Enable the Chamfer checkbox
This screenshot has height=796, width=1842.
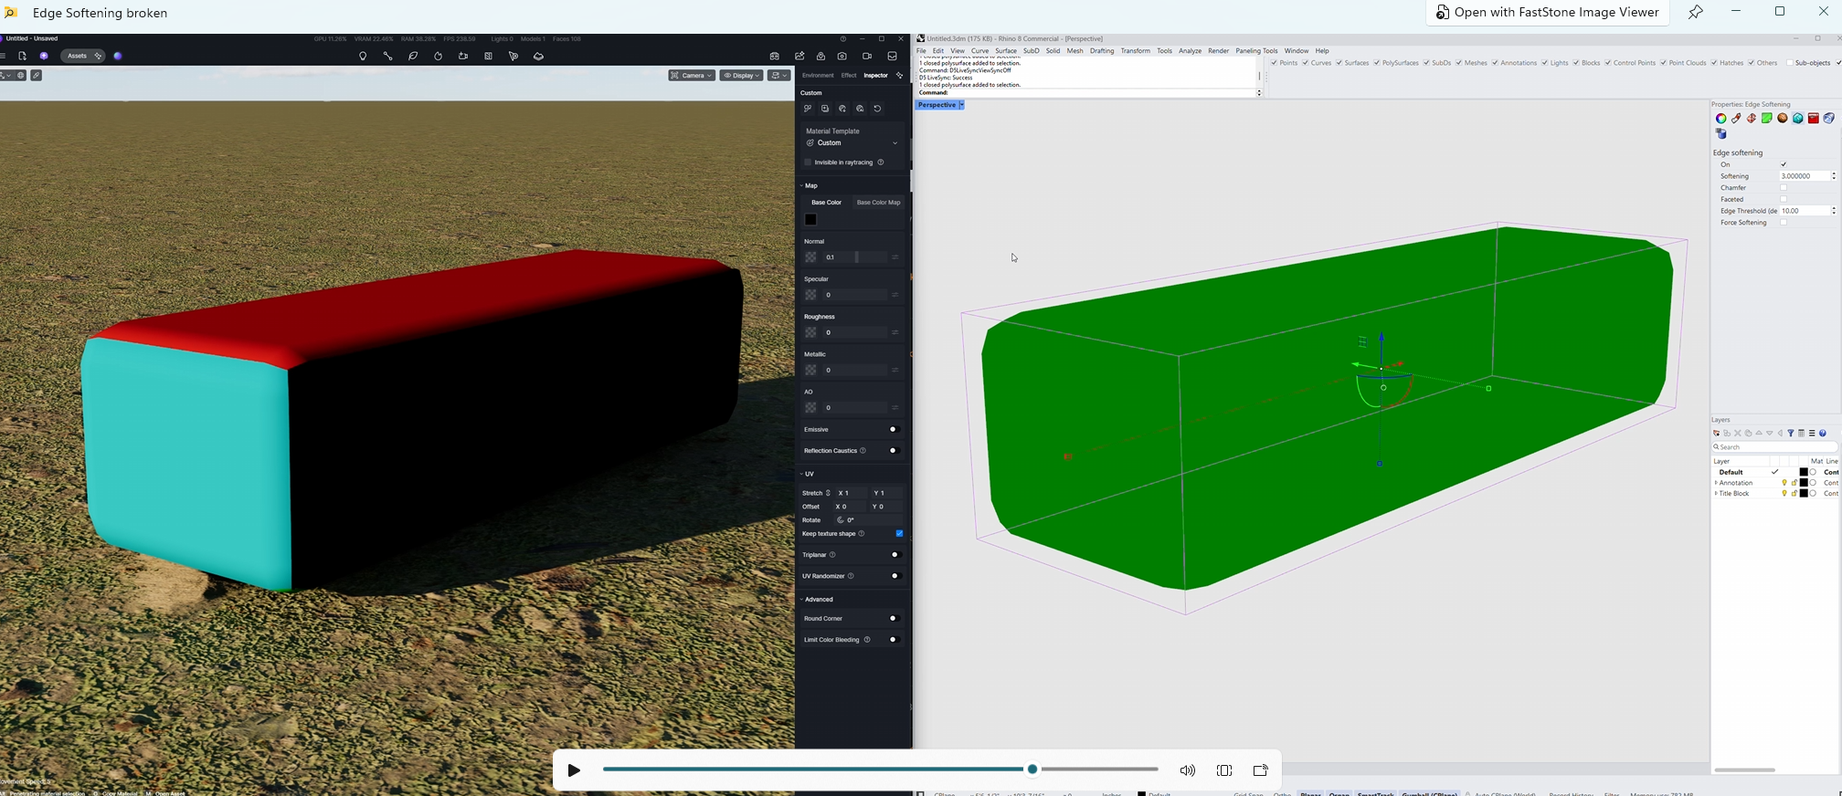[x=1784, y=188]
